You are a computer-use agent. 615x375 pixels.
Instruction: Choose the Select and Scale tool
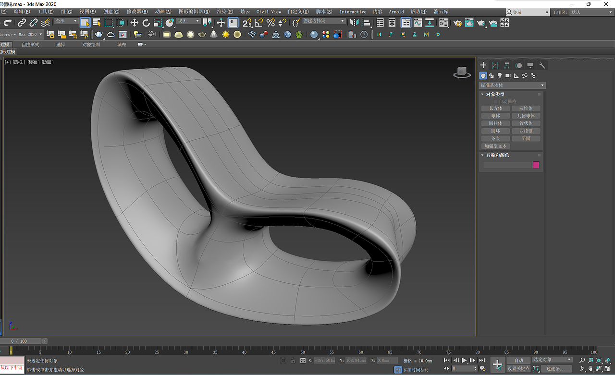tap(158, 23)
